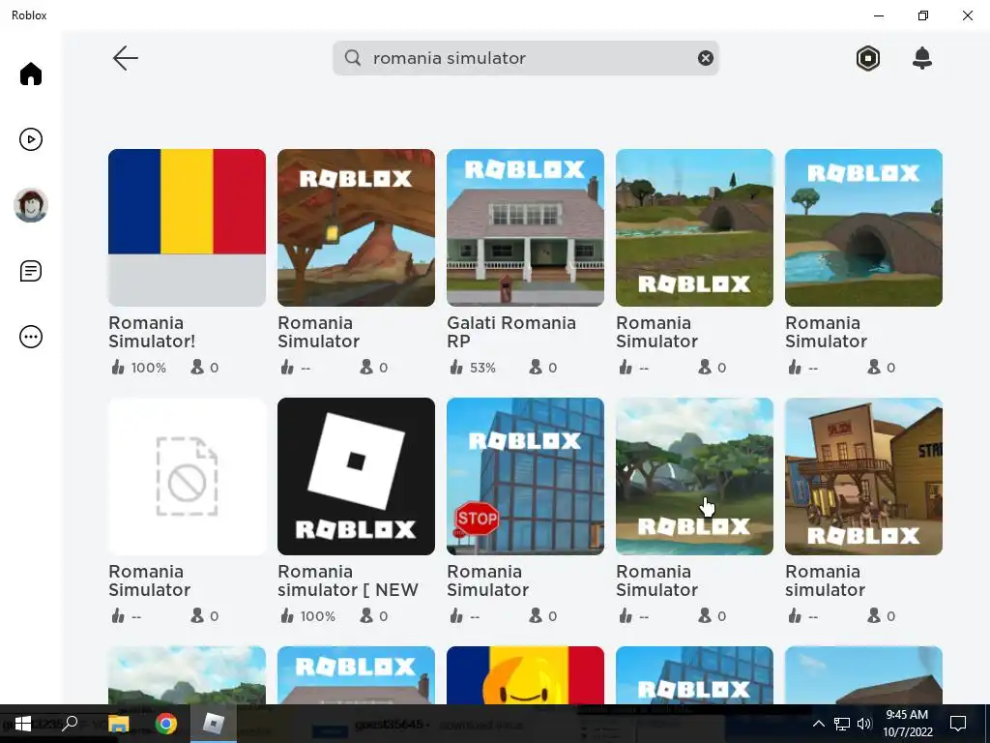Screen dimensions: 990x743
Task: Click 'Romania Simulator!' title text
Action: coord(152,333)
